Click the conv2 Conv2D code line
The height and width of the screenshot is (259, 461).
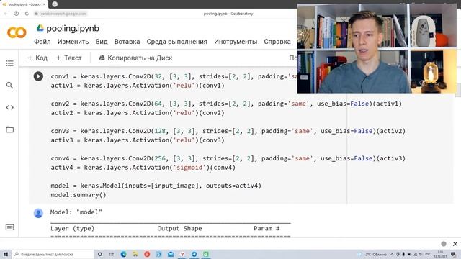(226, 104)
